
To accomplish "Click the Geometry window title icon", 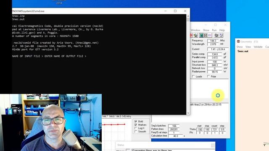I will (x=238, y=42).
